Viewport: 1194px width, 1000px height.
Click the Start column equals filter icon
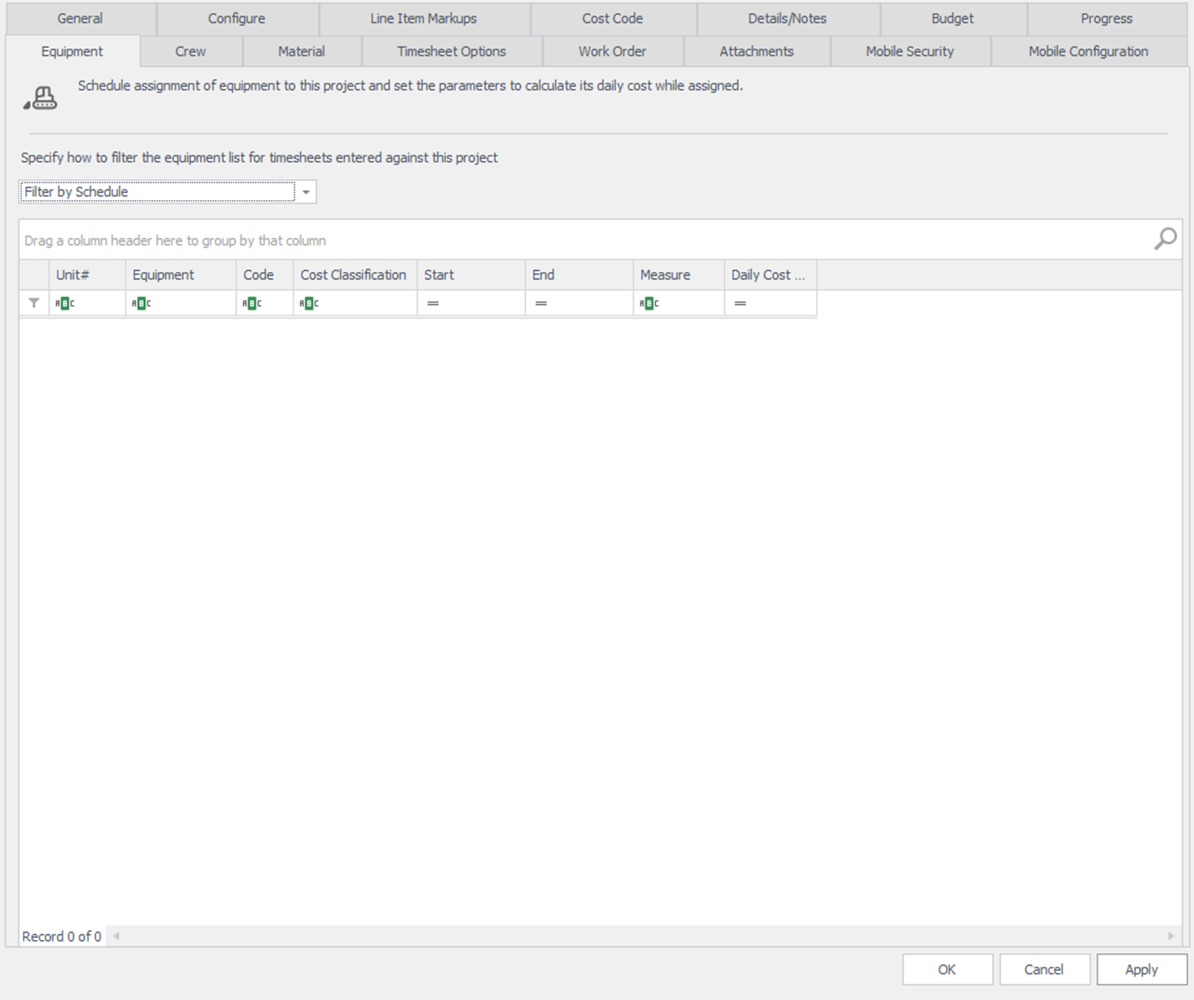coord(433,304)
